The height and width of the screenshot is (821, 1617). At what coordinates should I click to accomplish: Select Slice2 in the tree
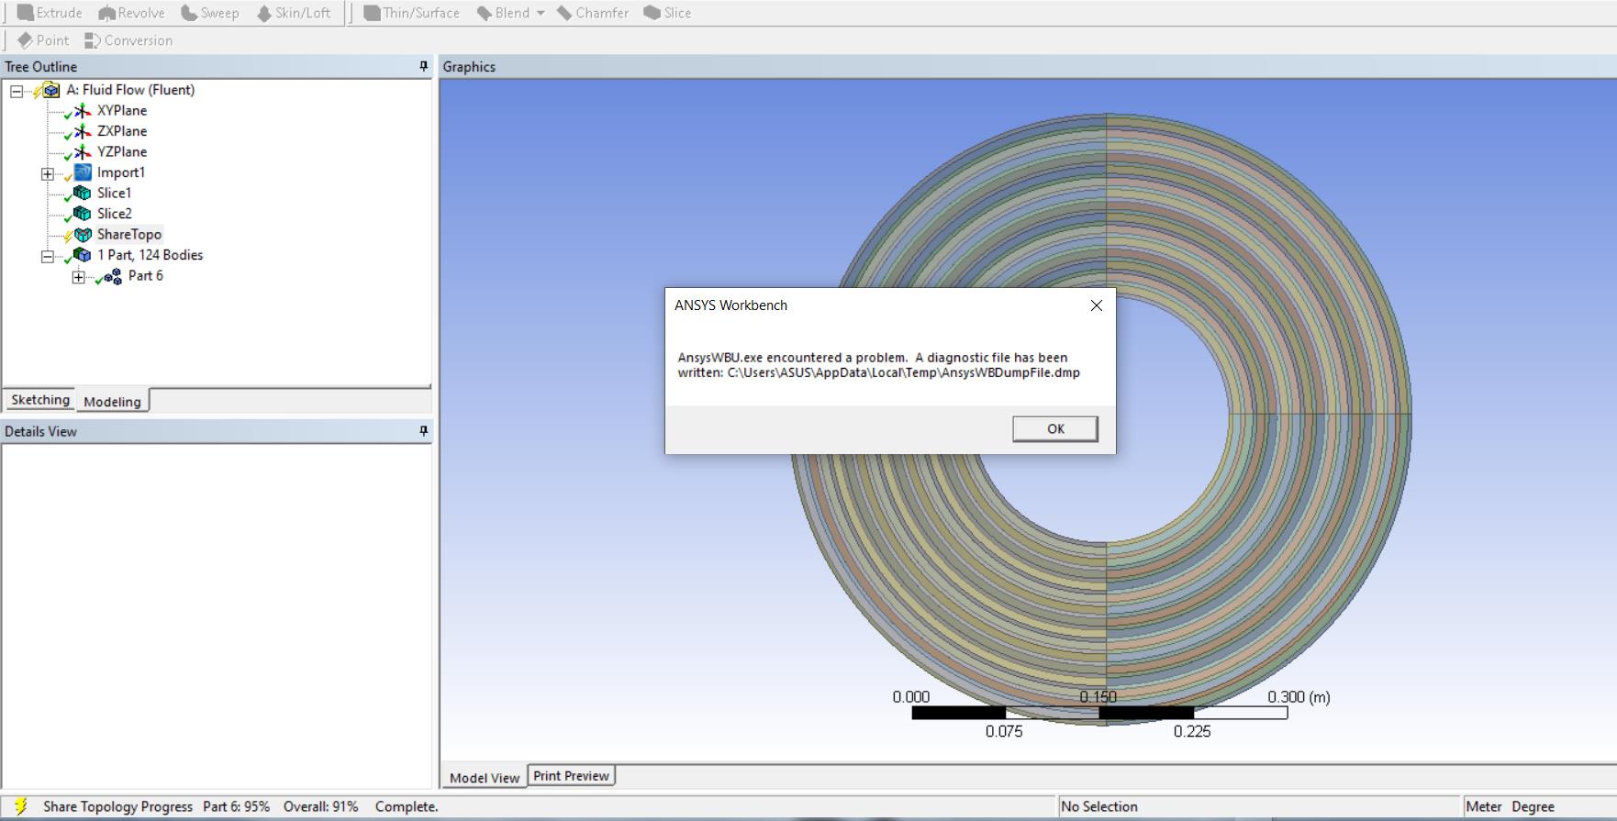pos(115,214)
